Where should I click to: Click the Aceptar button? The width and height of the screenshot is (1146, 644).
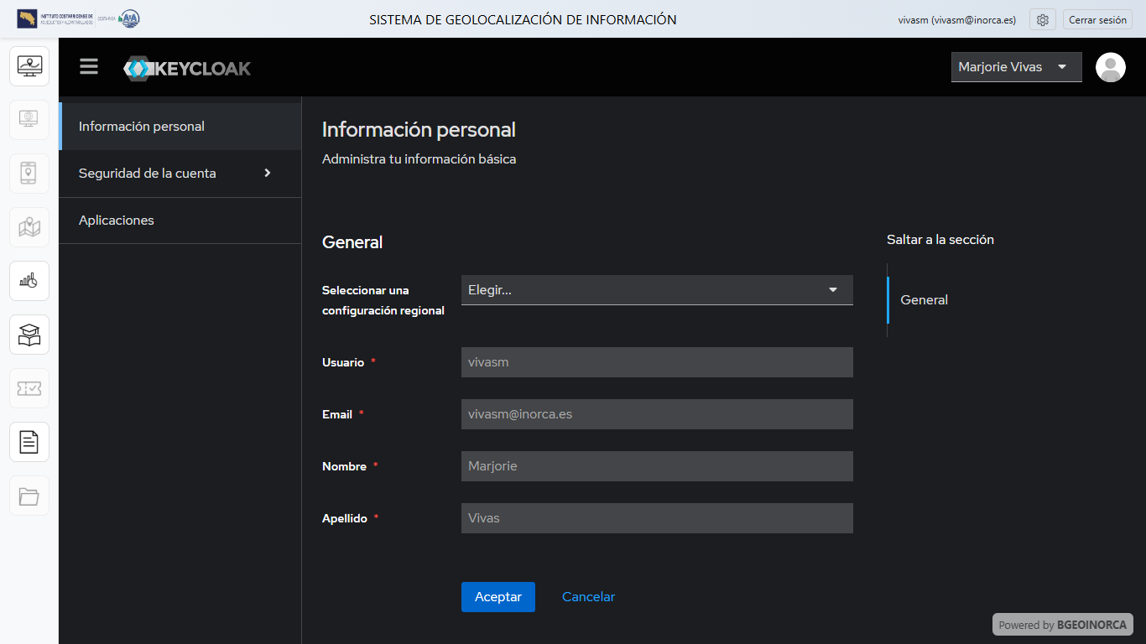coord(497,597)
